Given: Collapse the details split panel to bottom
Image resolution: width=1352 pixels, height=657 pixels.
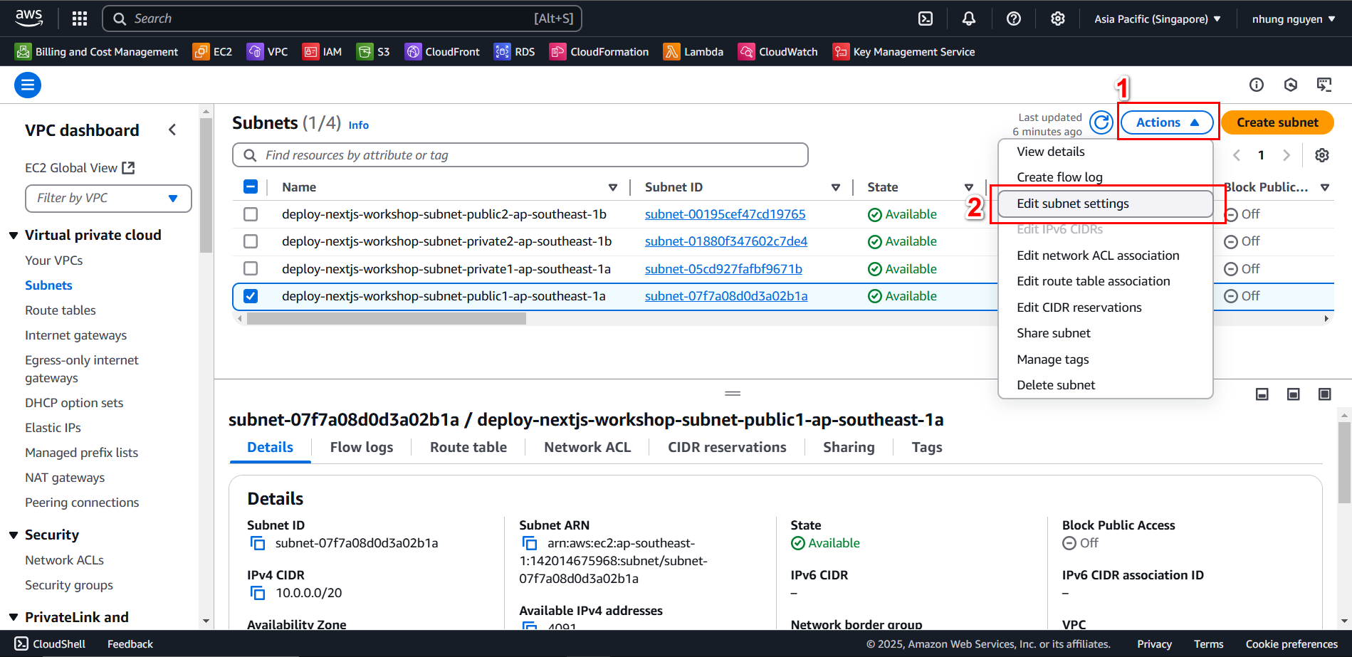Looking at the screenshot, I should 1262,394.
